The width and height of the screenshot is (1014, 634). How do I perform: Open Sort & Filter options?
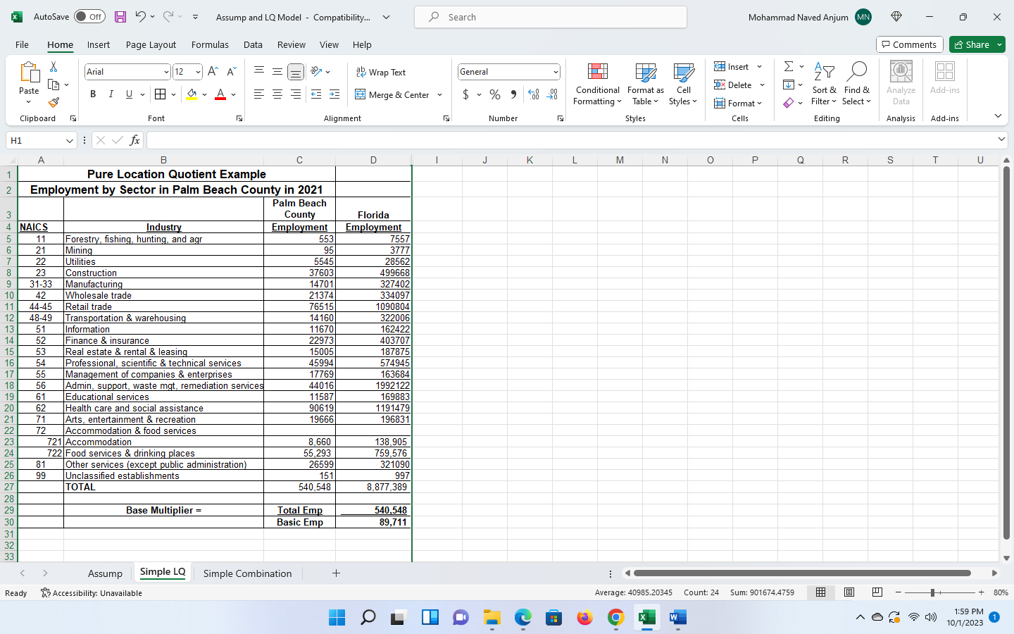coord(824,85)
